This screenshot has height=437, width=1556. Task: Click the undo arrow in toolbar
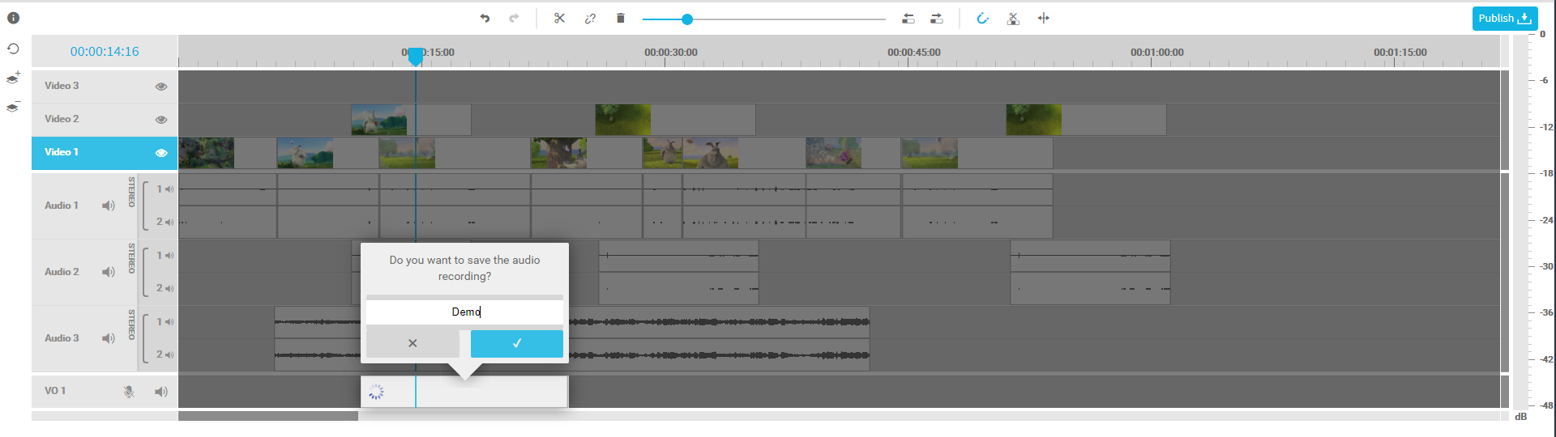[485, 18]
